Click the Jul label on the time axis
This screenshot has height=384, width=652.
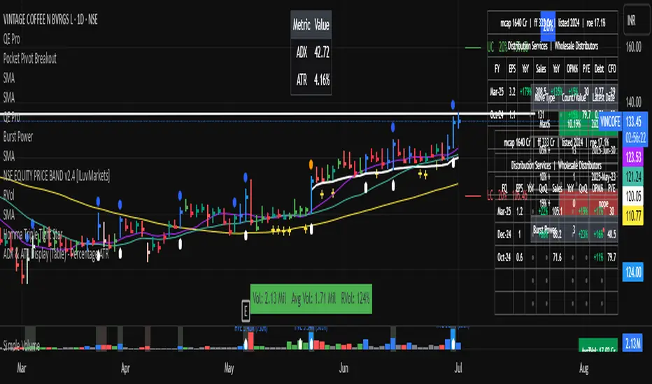click(x=458, y=368)
